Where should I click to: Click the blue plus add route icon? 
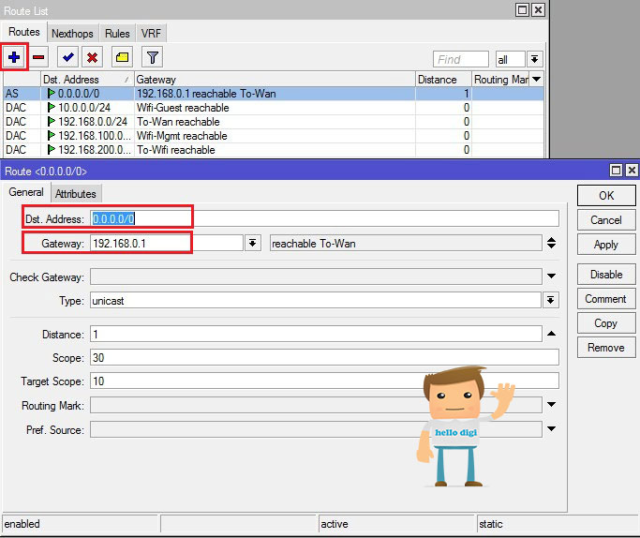(14, 57)
